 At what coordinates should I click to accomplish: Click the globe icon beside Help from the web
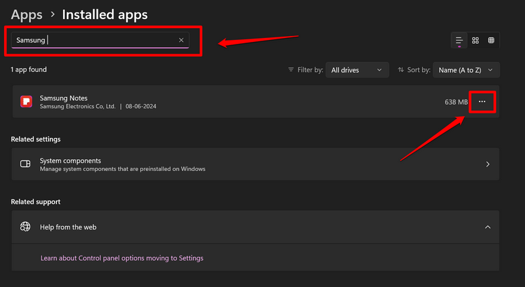pyautogui.click(x=26, y=227)
